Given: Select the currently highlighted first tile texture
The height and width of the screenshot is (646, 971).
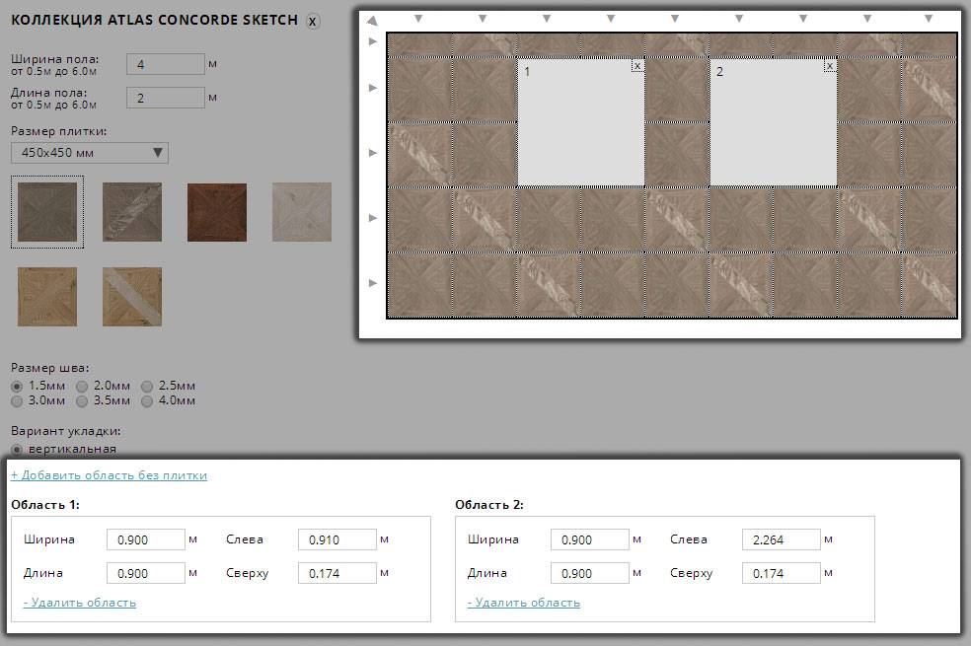Looking at the screenshot, I should point(46,212).
